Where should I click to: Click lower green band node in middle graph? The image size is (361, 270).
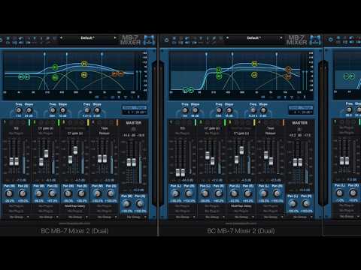tap(219, 76)
